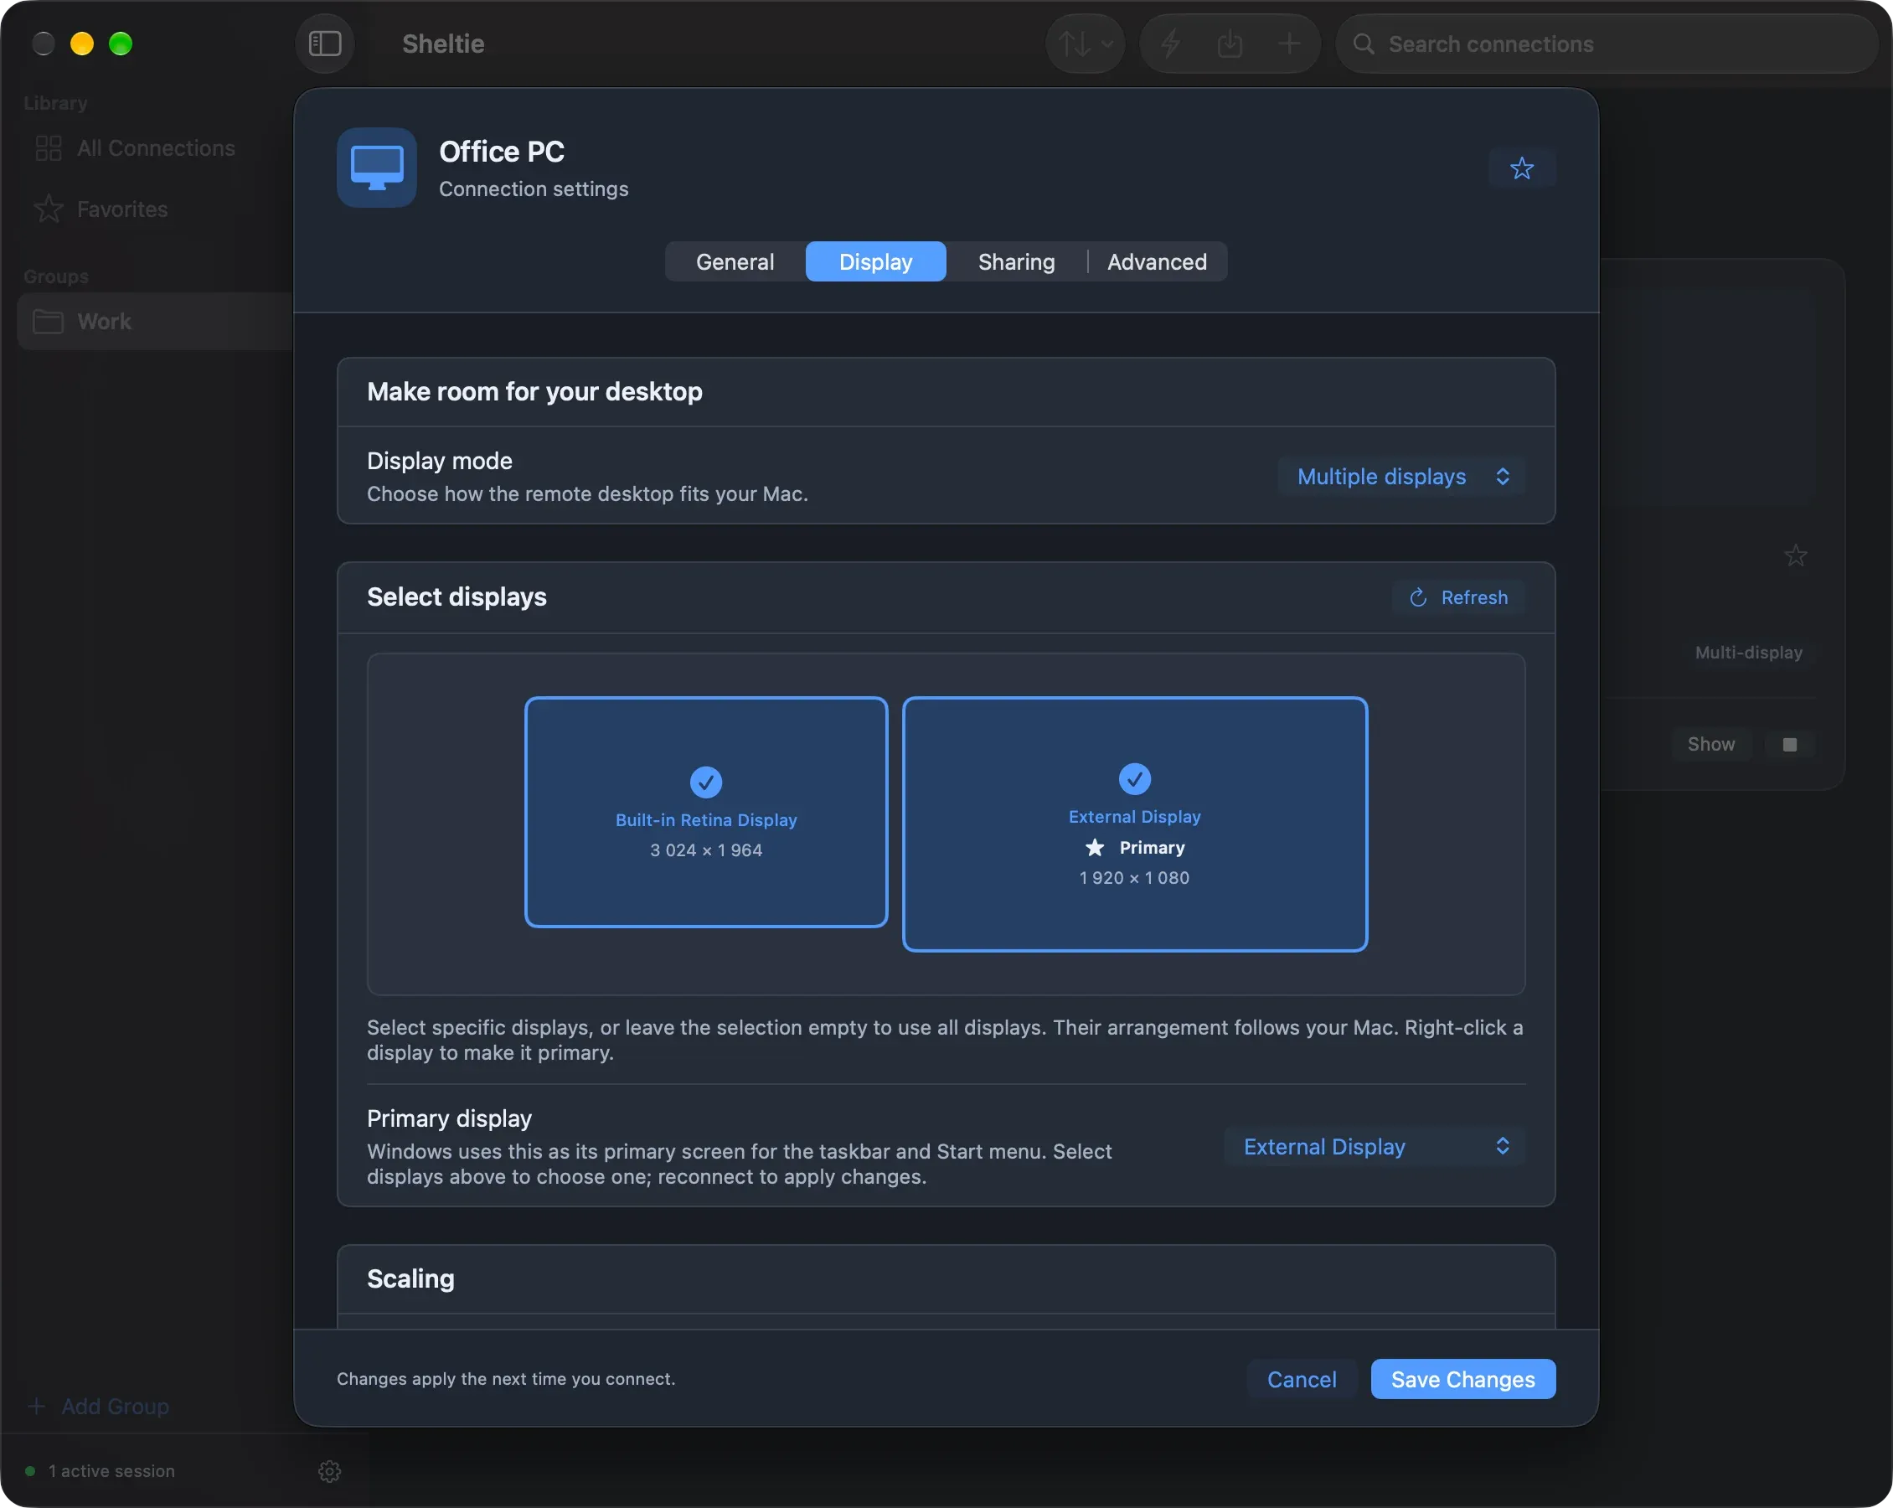The height and width of the screenshot is (1508, 1893).
Task: Switch to the General tab
Action: [735, 261]
